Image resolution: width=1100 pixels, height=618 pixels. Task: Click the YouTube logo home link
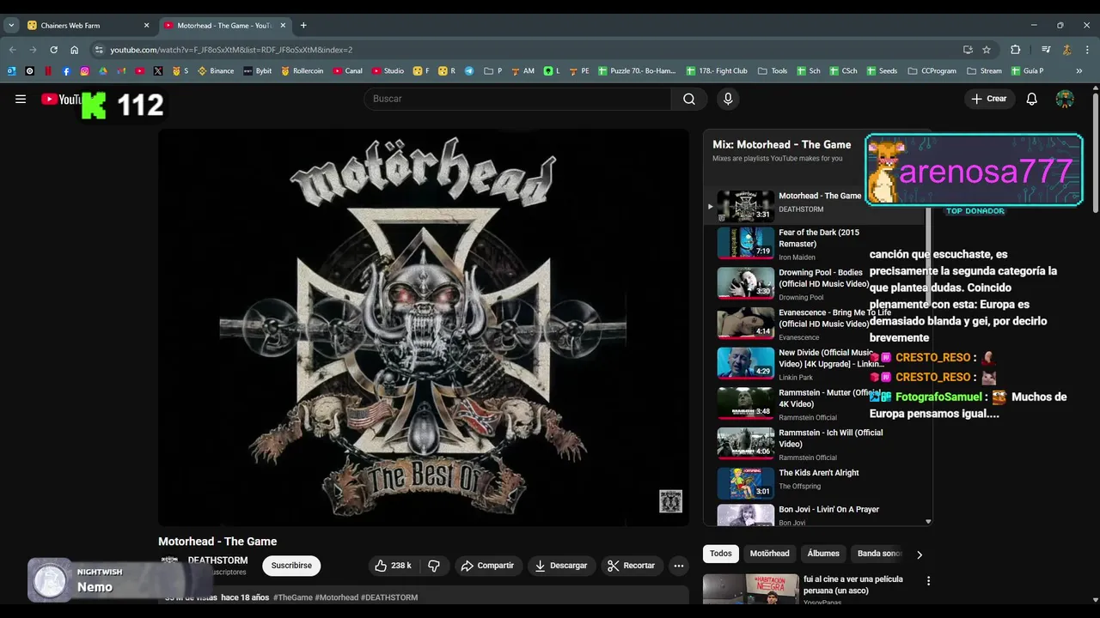tap(61, 100)
